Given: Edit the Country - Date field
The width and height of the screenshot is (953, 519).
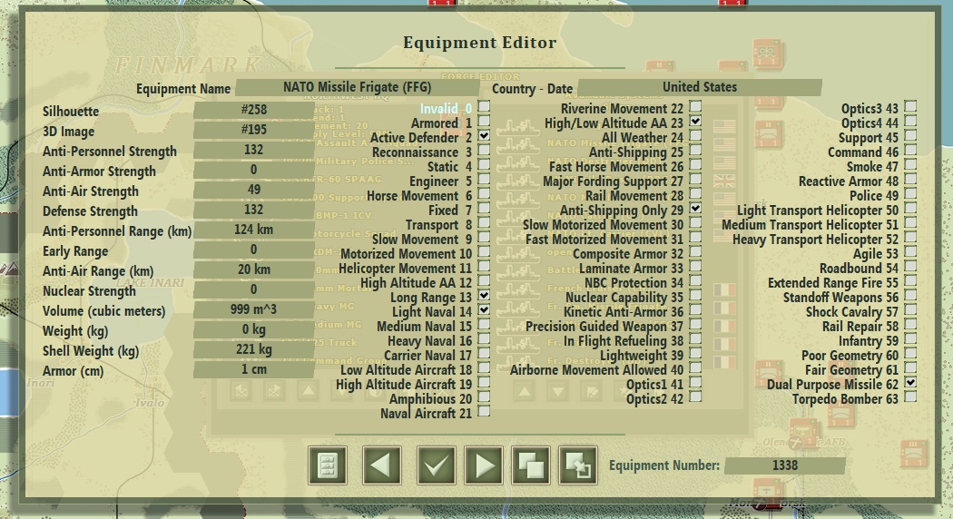Looking at the screenshot, I should tap(700, 87).
